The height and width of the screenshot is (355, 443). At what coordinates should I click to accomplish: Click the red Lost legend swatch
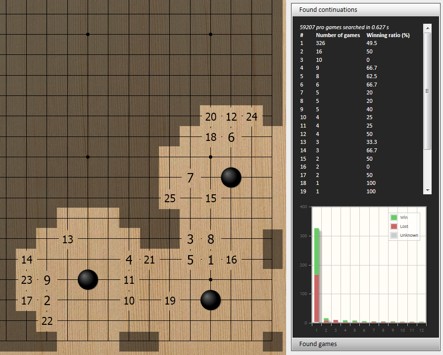point(394,226)
